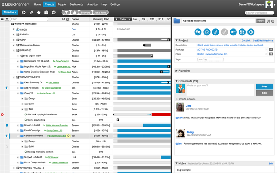Click the Filter input field
This screenshot has width=277, height=173.
pyautogui.click(x=29, y=19)
